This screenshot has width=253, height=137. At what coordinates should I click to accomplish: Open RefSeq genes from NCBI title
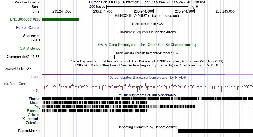(147, 24)
